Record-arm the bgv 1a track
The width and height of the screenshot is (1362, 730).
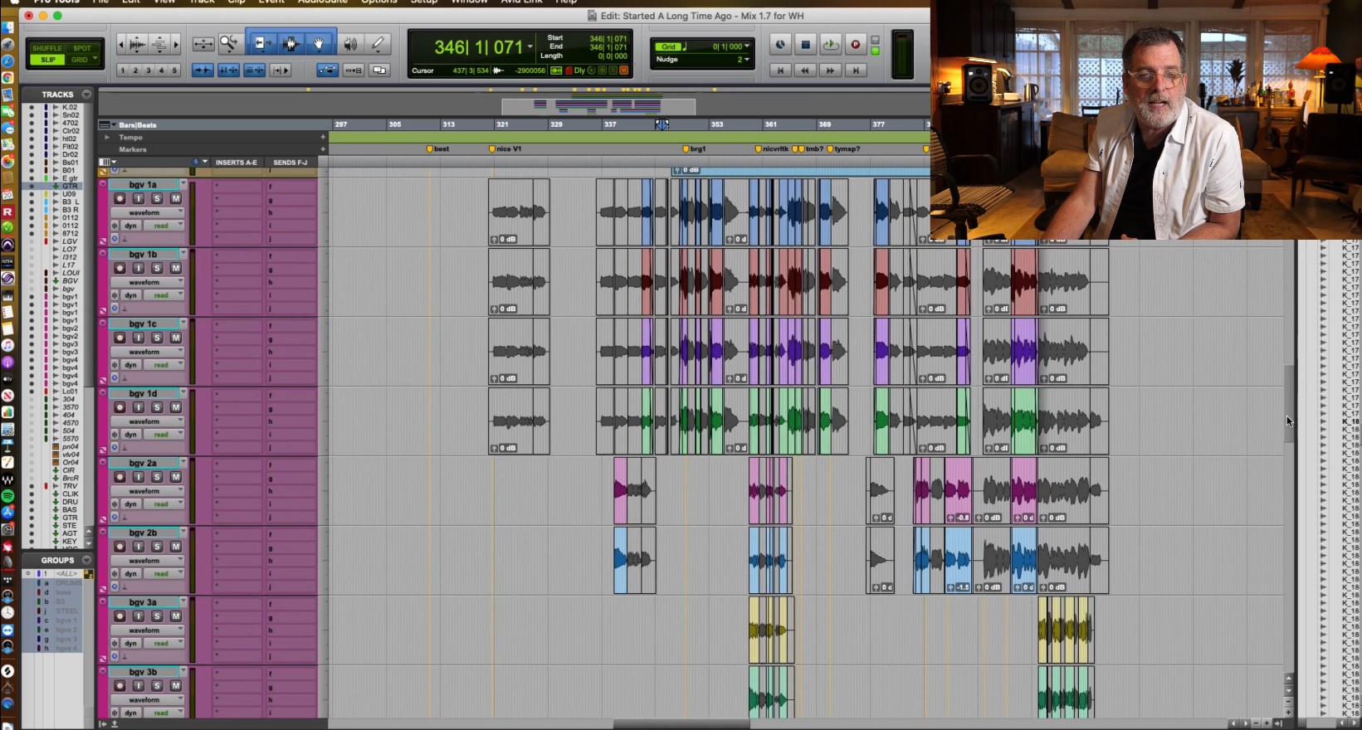tap(120, 198)
